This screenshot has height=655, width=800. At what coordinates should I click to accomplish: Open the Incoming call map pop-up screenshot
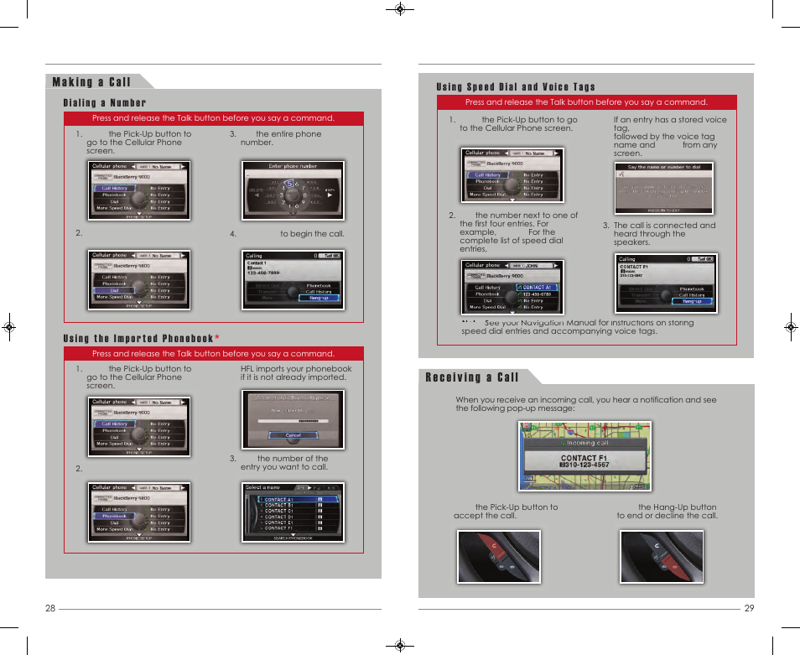[x=584, y=456]
